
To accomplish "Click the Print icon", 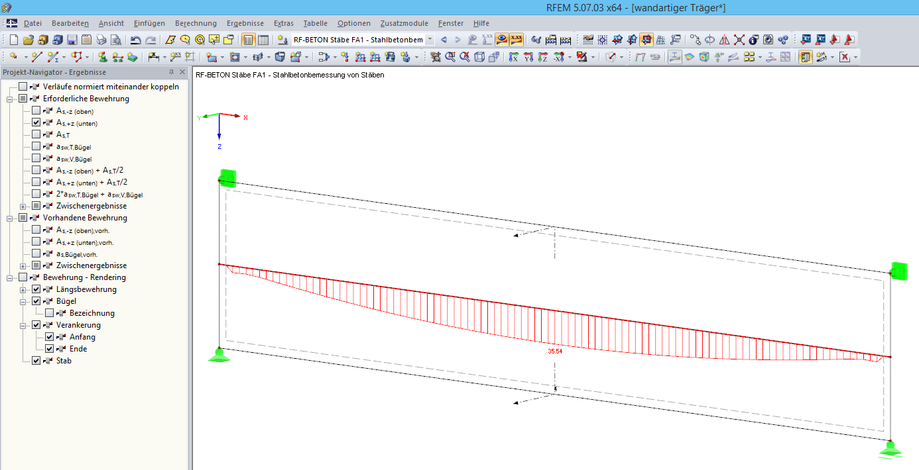I will 101,40.
